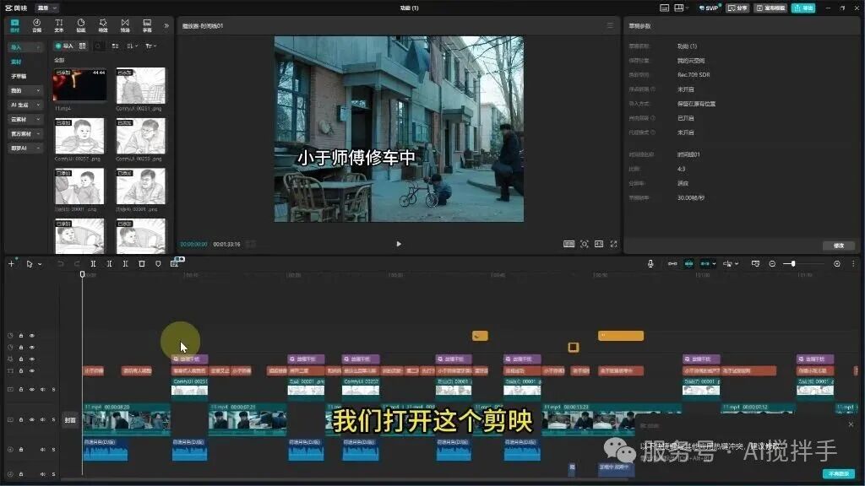
Task: Select the first 11.mp4 clip on main track
Action: (127, 419)
